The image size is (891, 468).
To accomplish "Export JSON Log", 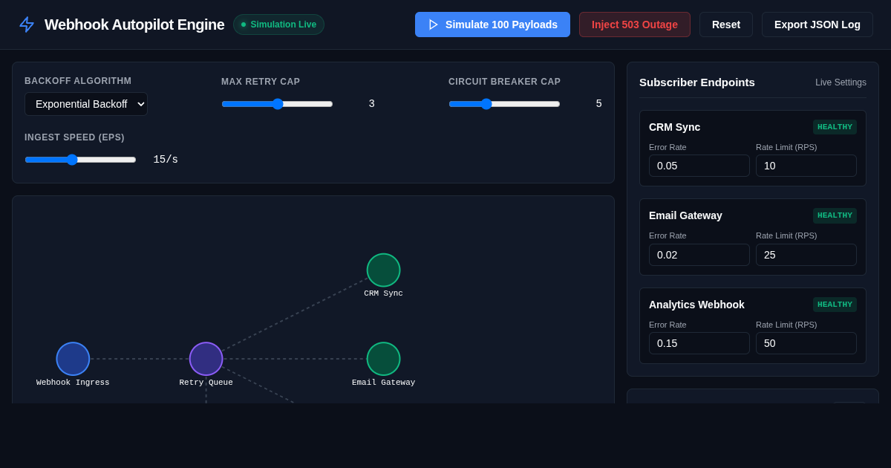I will pos(817,25).
